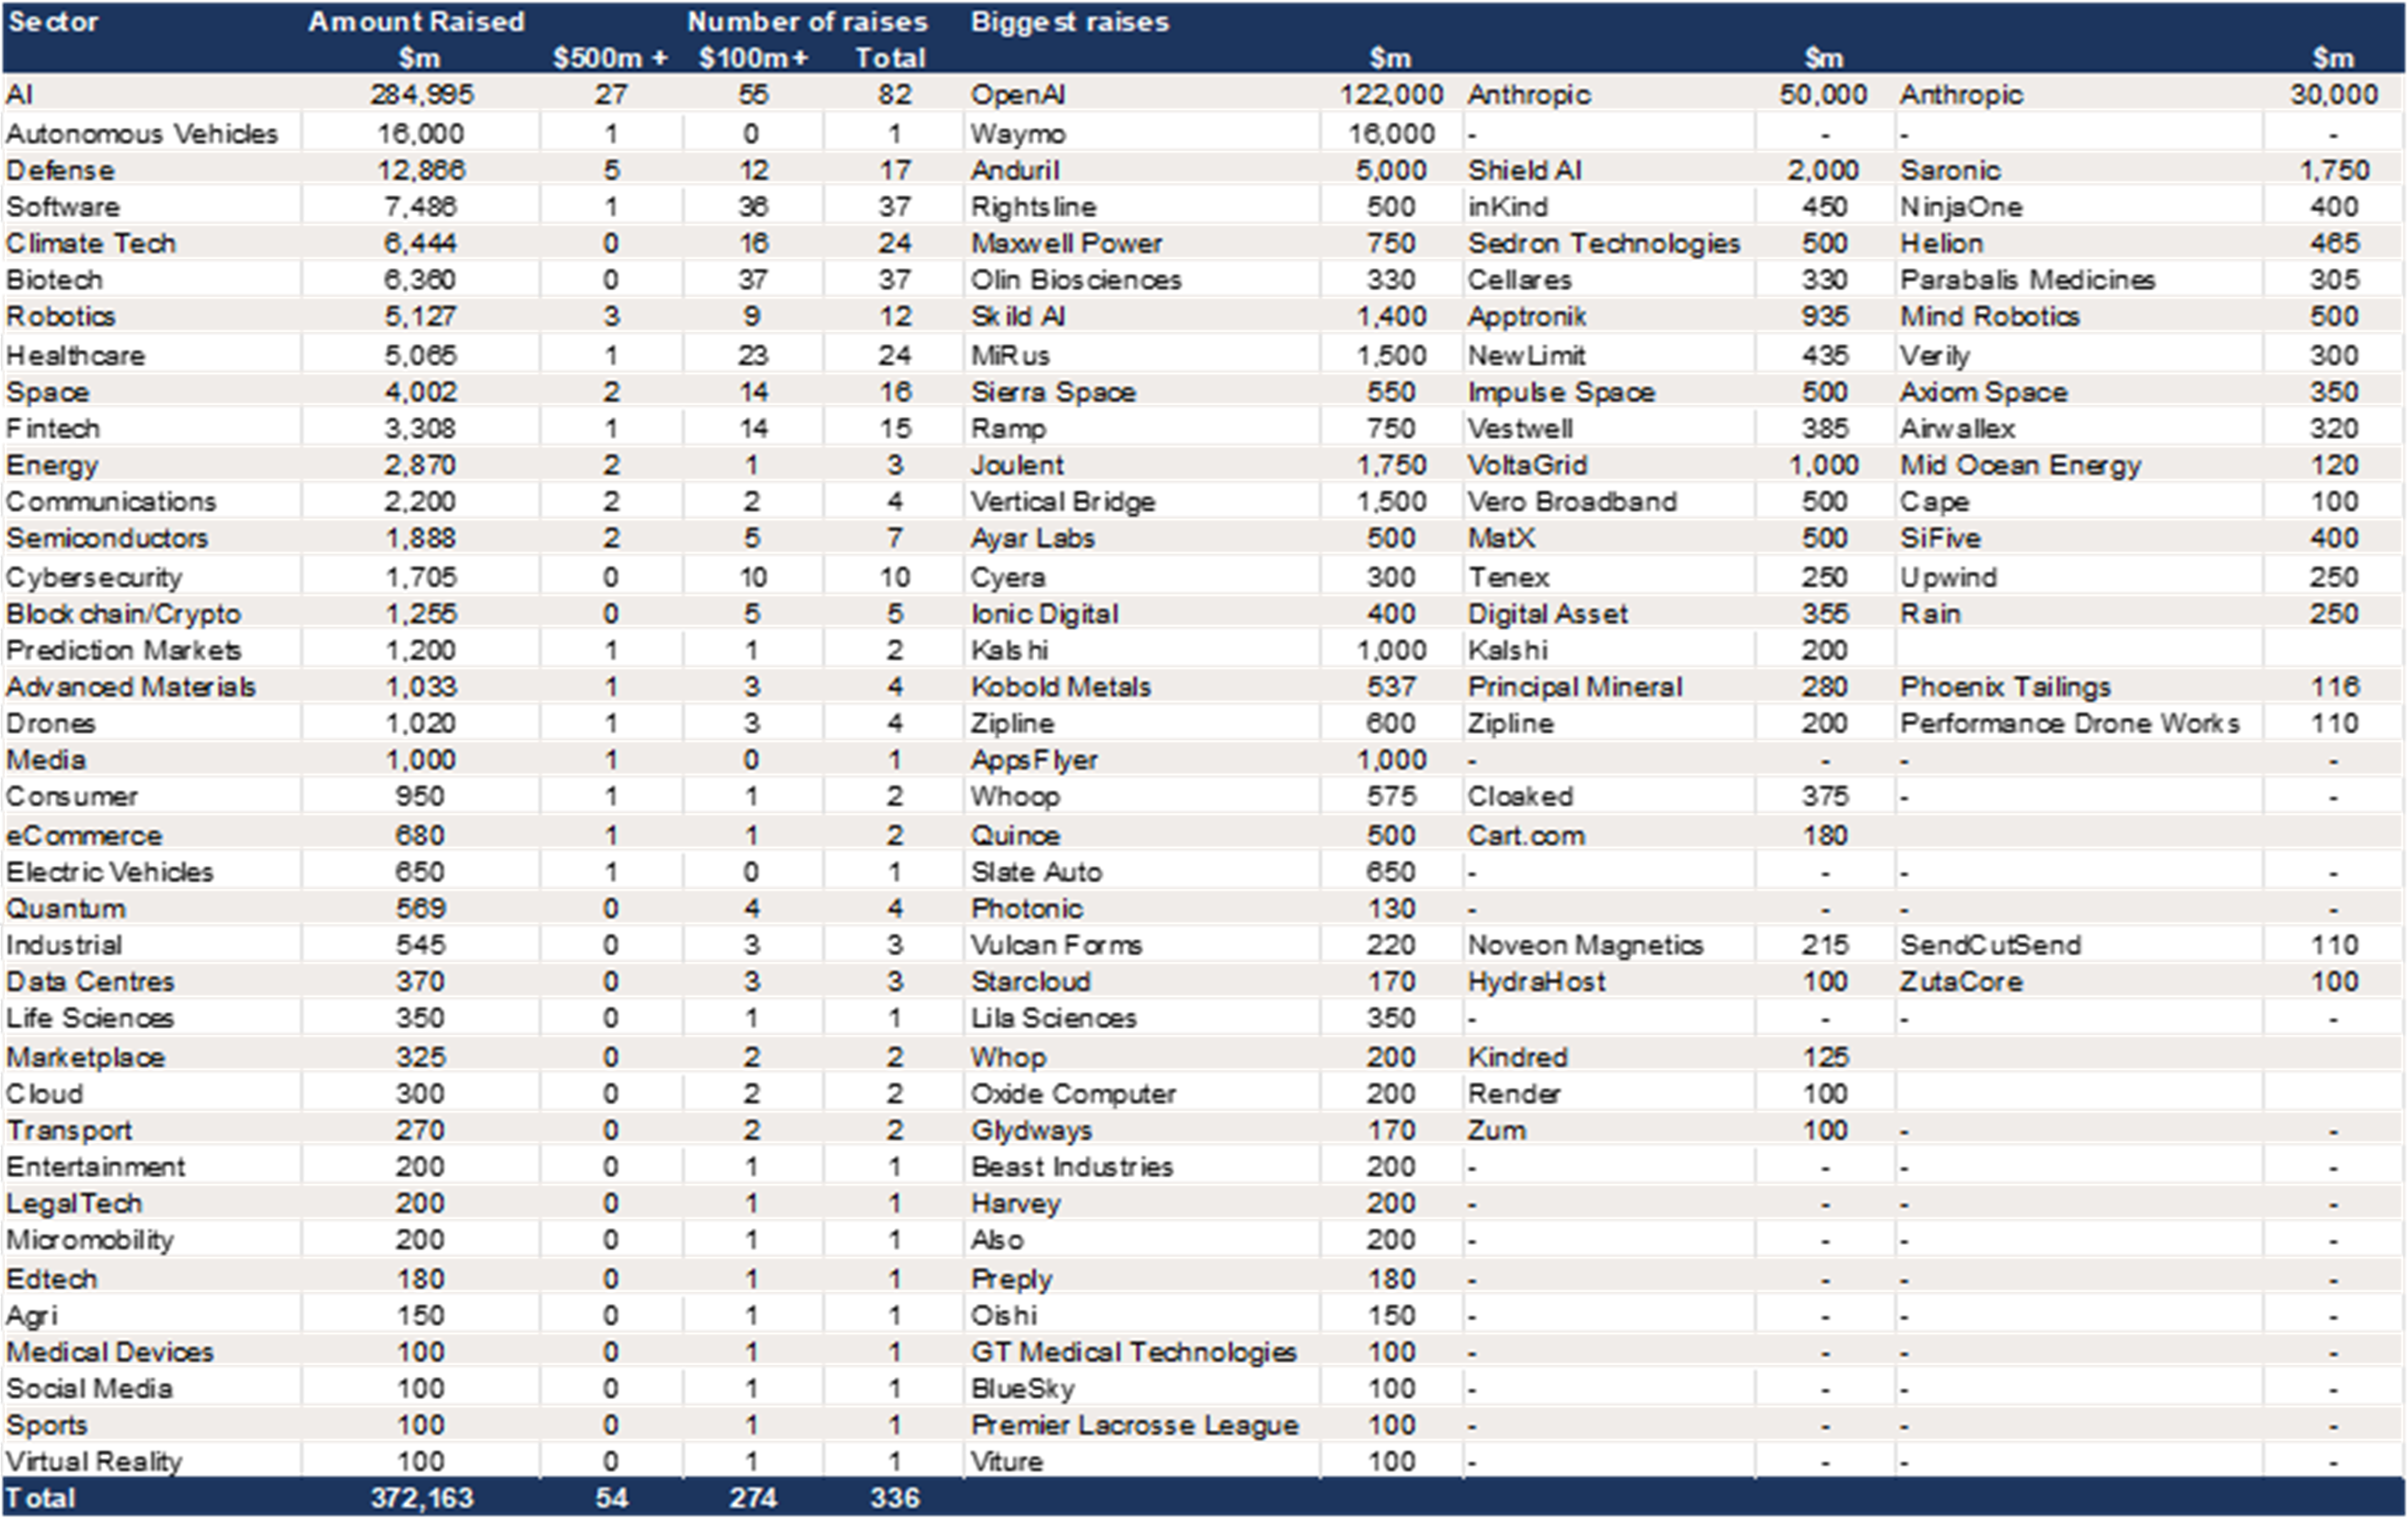Viewport: 2408px width, 1518px height.
Task: Select the 'Maxwell Power' cell
Action: (1066, 243)
